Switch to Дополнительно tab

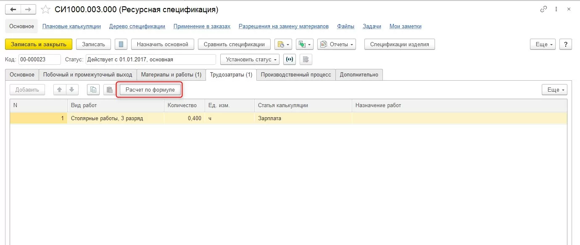coord(359,75)
